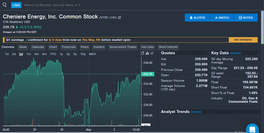The height and width of the screenshot is (133, 264).
Task: Select the YTD chart range
Action: coord(53,54)
